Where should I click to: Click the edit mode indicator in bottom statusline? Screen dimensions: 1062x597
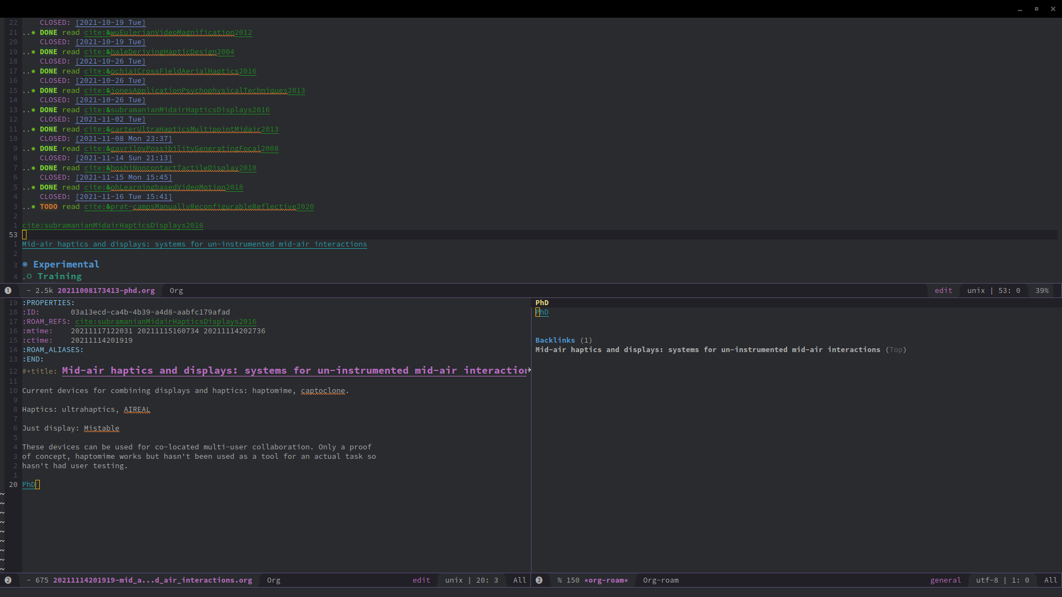(421, 580)
